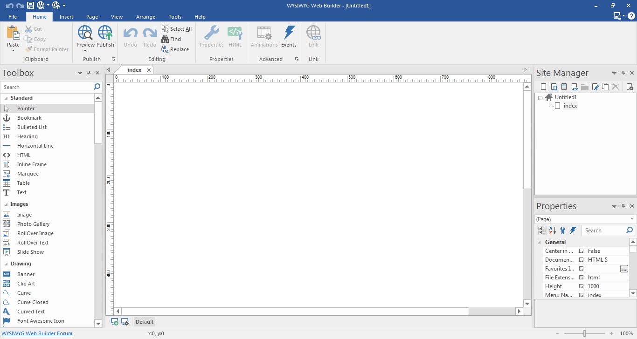Clone the selected page in Site Manager

605,86
